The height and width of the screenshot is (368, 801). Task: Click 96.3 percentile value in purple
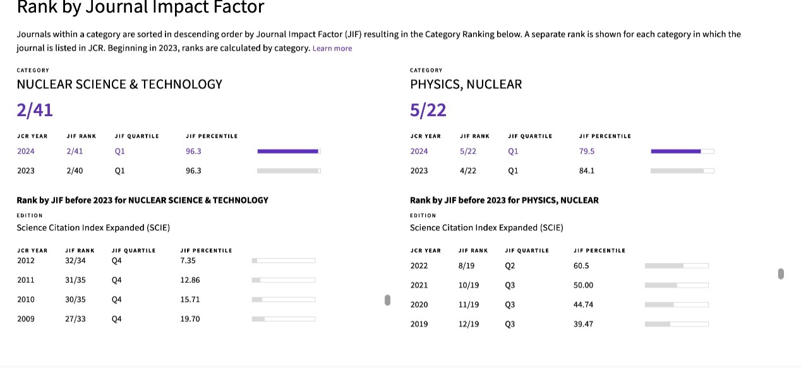click(x=193, y=151)
